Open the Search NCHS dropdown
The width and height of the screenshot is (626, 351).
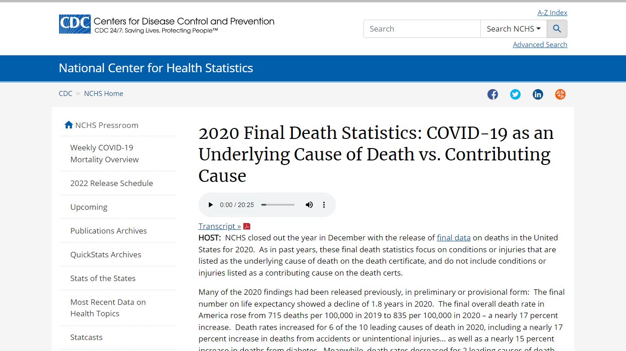point(514,29)
